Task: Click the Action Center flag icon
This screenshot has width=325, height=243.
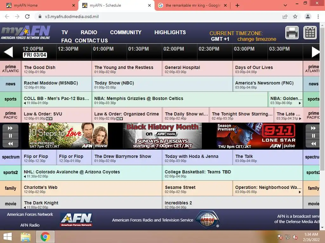Action: [280, 237]
